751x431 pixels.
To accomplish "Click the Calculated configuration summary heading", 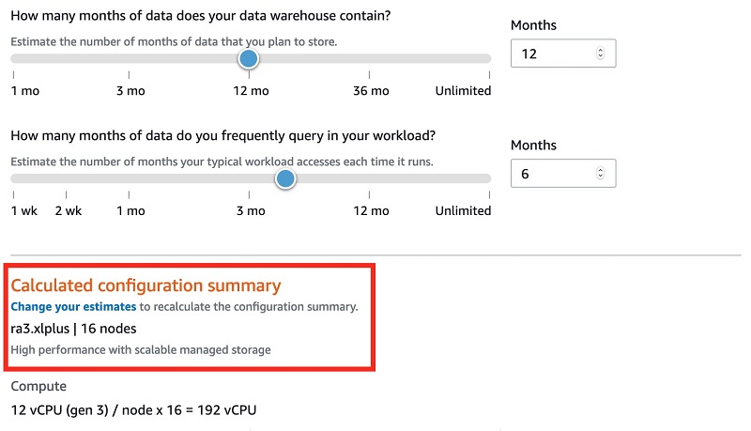I will [x=146, y=285].
